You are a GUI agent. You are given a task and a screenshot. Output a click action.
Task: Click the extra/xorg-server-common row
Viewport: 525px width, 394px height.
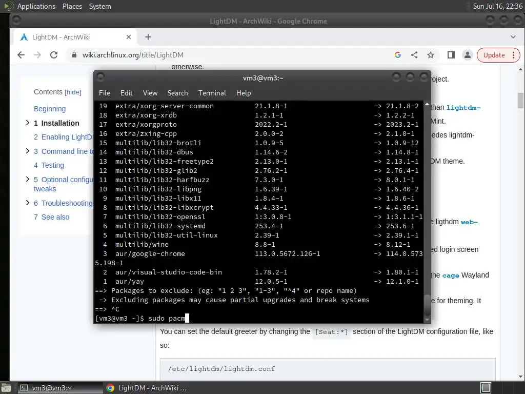click(259, 106)
